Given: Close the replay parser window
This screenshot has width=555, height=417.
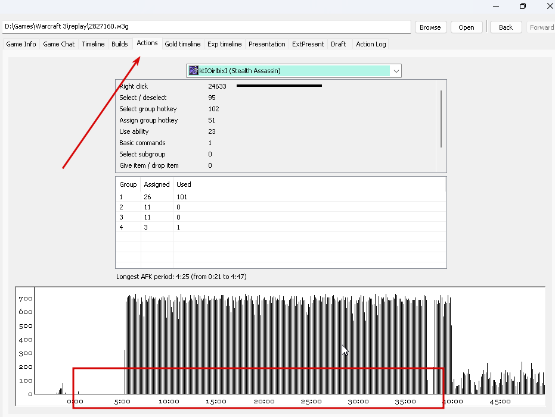Looking at the screenshot, I should [x=550, y=6].
